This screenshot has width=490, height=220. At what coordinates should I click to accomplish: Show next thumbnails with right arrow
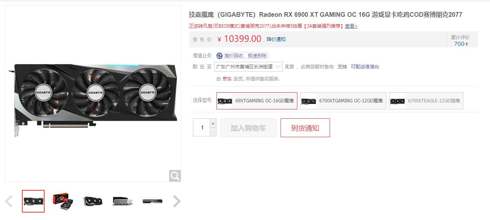point(177,201)
